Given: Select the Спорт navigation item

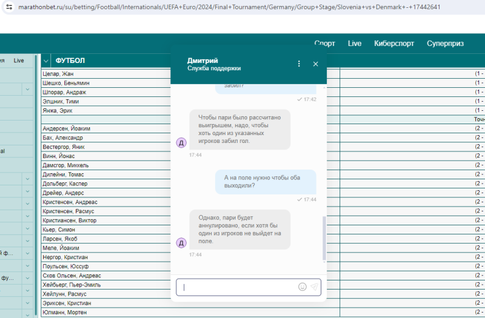Looking at the screenshot, I should [324, 44].
